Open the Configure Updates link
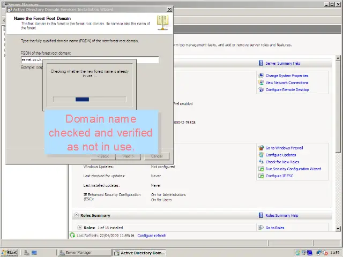343x257 pixels. pos(281,155)
